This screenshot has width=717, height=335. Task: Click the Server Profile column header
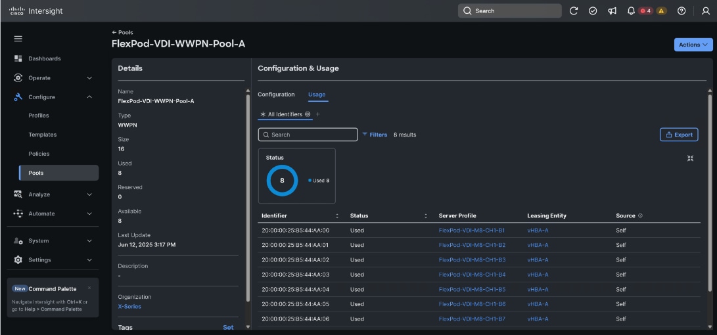(457, 215)
